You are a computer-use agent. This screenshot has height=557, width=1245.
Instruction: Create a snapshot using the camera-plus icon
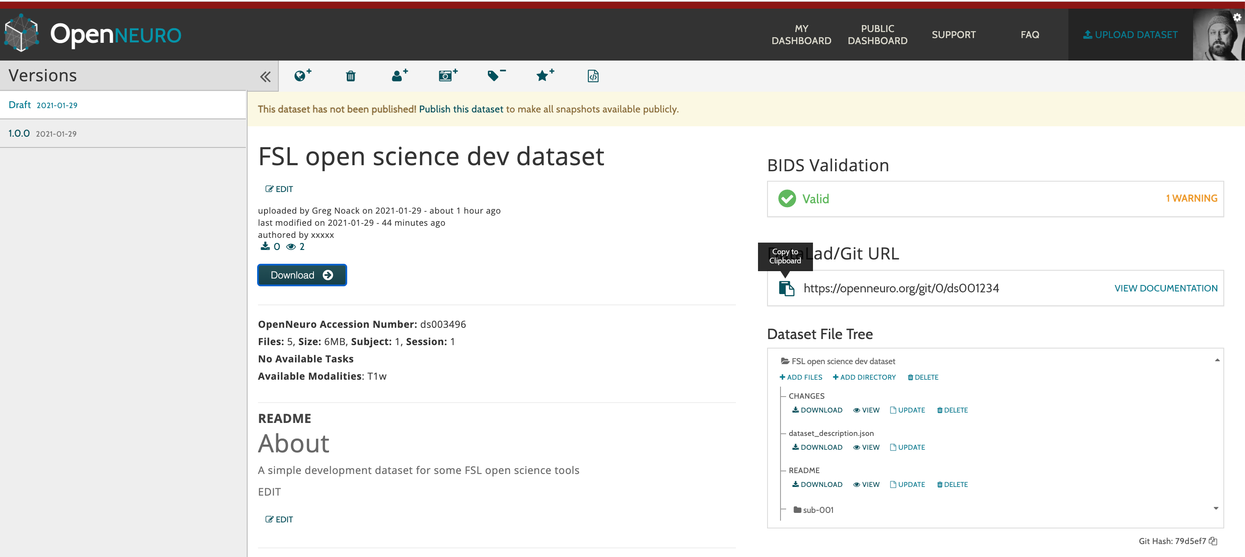tap(448, 76)
